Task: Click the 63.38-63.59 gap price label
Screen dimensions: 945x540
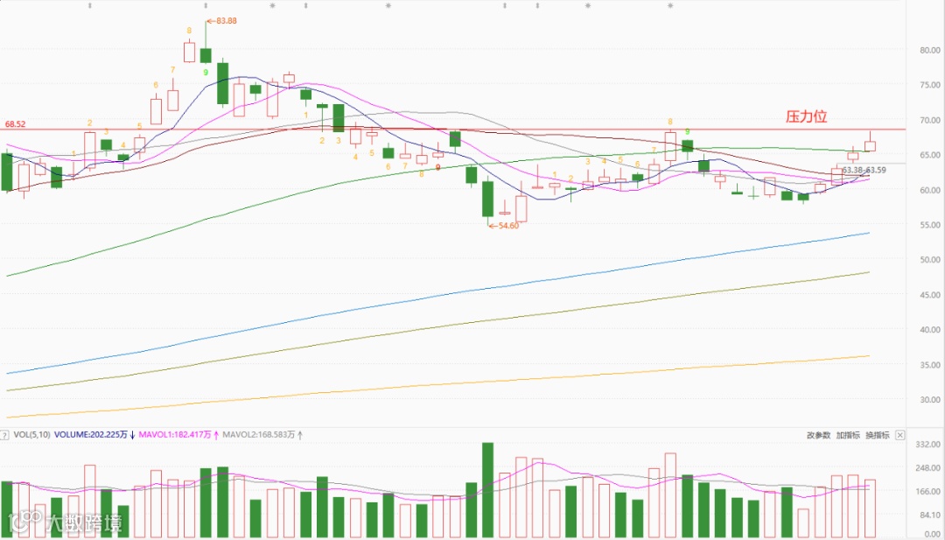Action: (864, 171)
